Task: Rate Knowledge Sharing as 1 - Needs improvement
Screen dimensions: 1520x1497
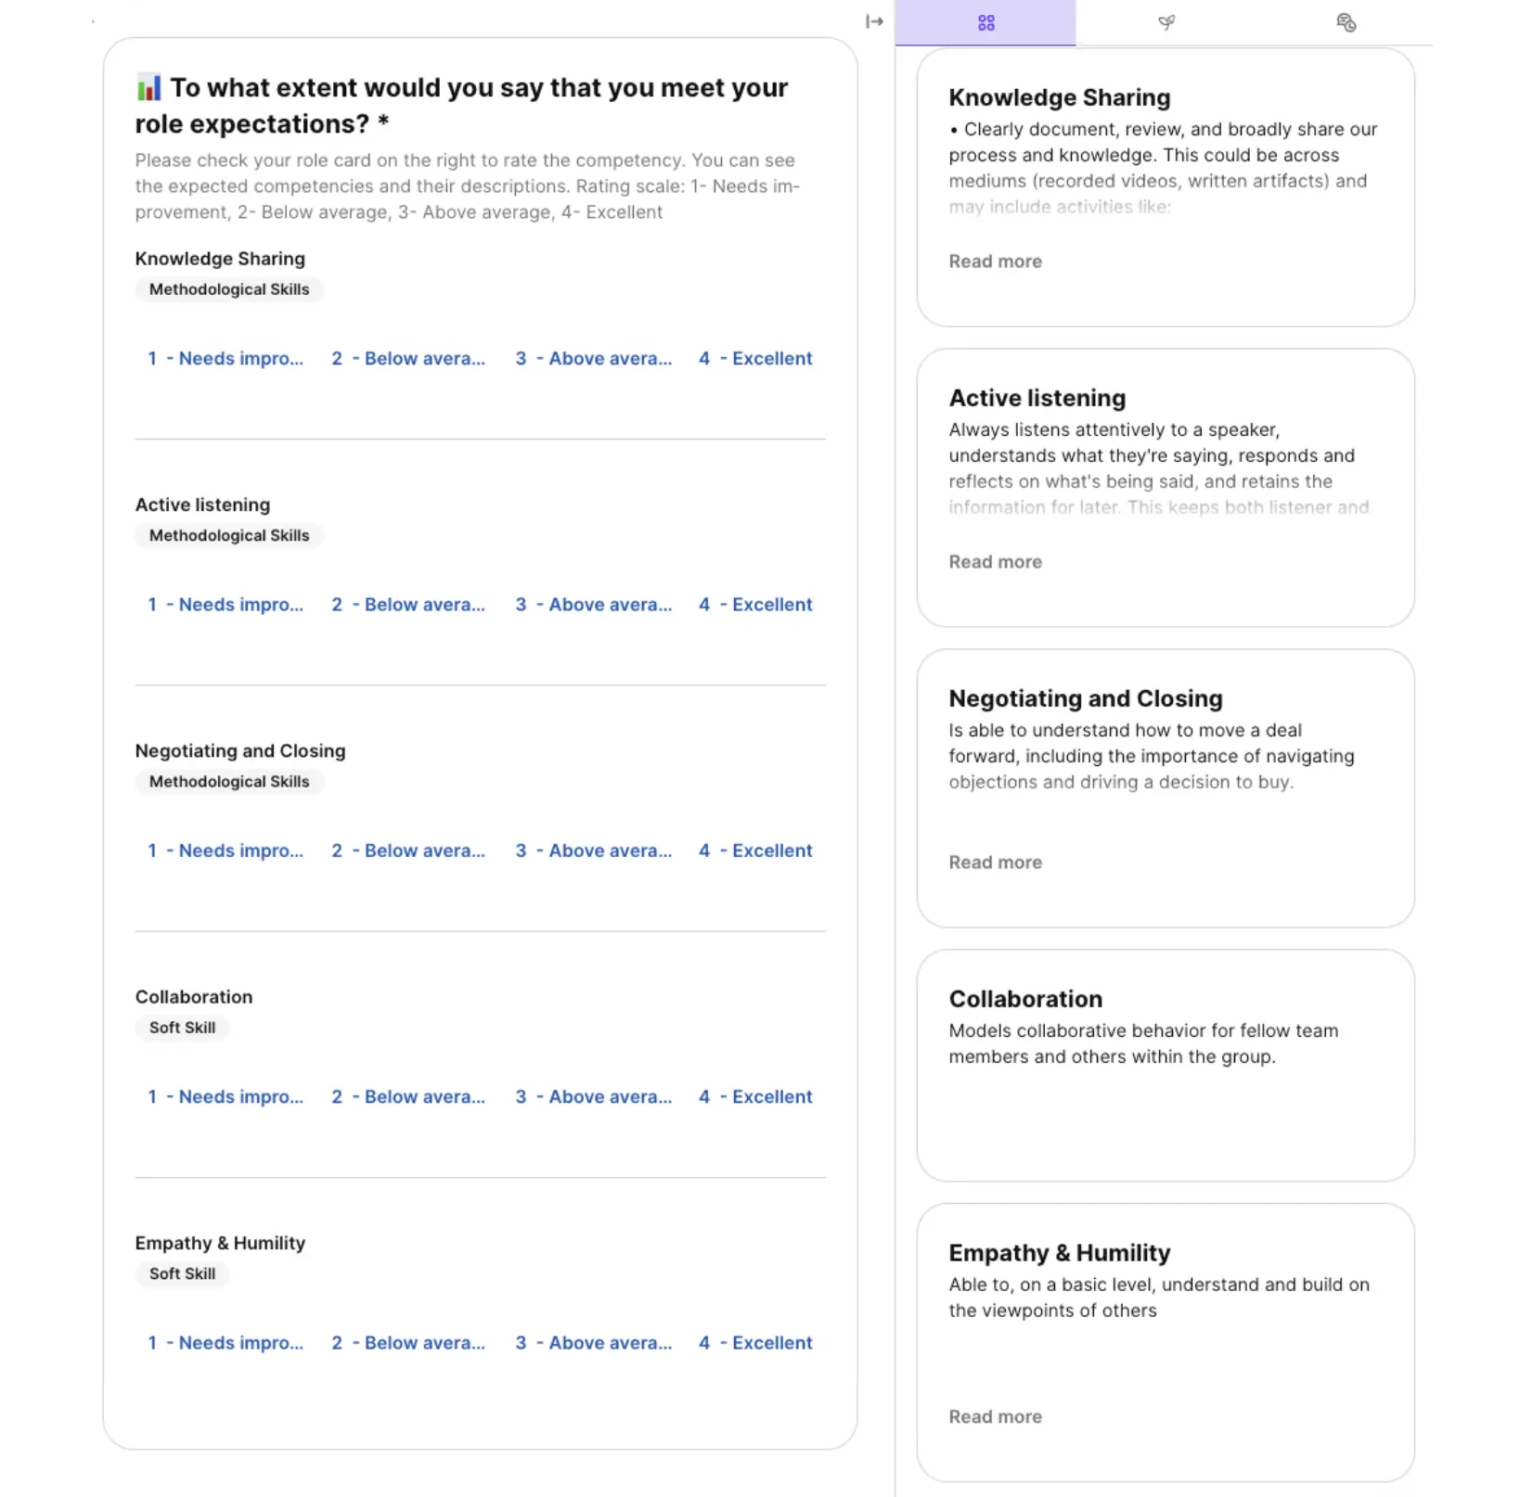Action: pos(225,359)
